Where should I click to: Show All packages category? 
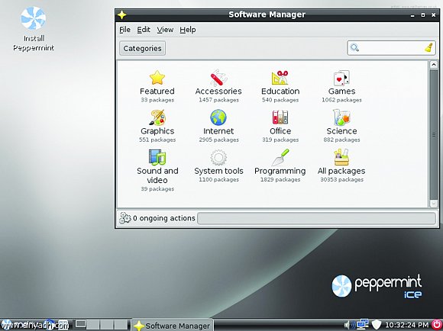click(341, 166)
